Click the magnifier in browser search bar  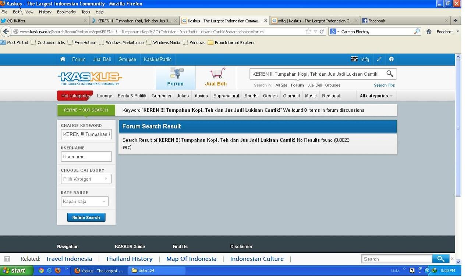[x=417, y=32]
